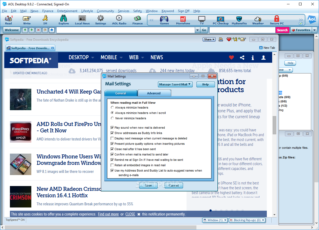This screenshot has height=230, width=319.
Task: Click the Explore binoculars icon
Action: click(x=64, y=20)
